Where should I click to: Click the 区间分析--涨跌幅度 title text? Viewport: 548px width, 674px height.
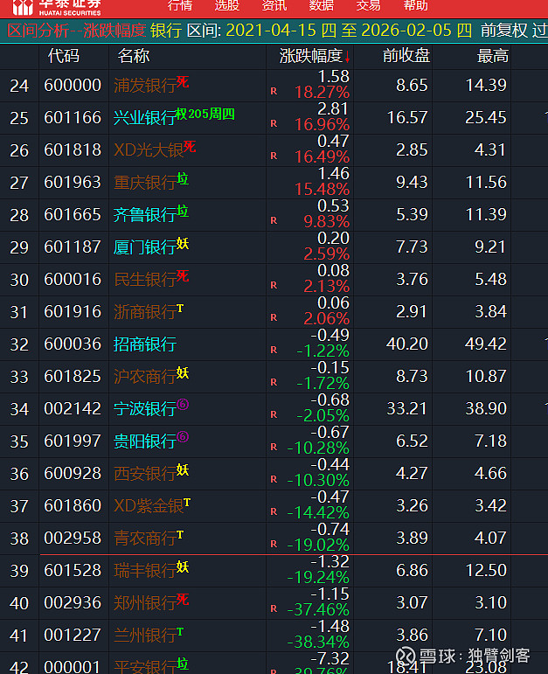pos(77,31)
